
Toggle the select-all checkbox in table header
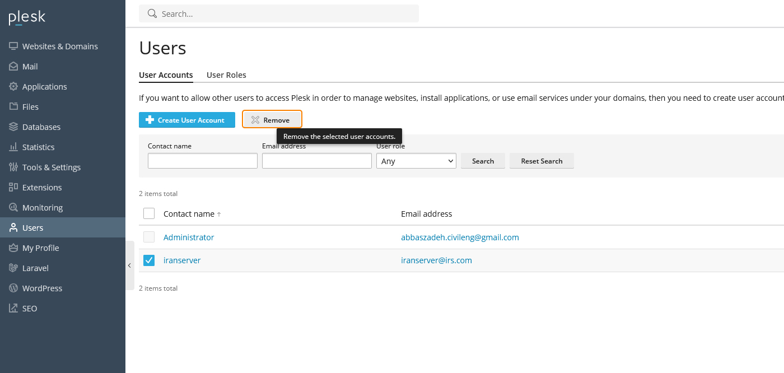click(x=149, y=213)
